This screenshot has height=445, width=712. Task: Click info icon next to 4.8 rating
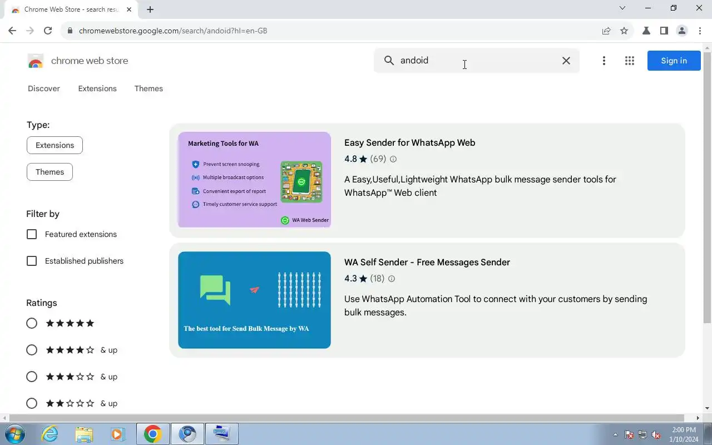click(393, 159)
